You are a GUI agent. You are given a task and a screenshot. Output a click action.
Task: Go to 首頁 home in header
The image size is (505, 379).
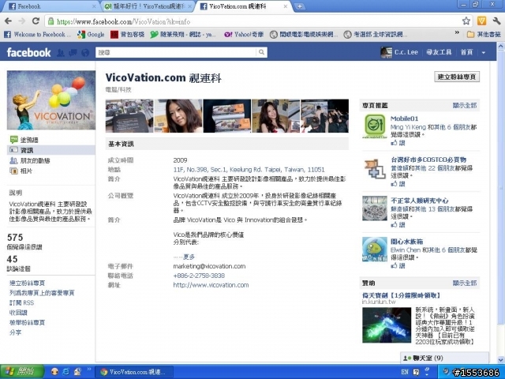[x=466, y=52]
